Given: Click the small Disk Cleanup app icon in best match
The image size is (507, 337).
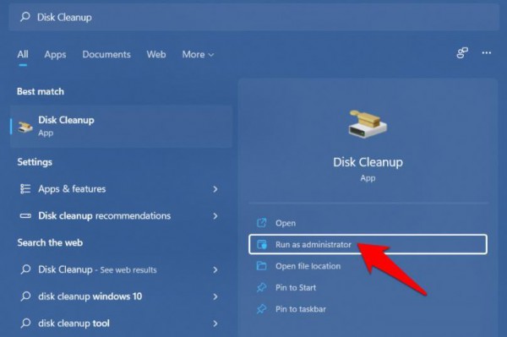Looking at the screenshot, I should [x=25, y=127].
